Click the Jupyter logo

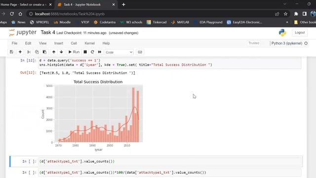23,33
